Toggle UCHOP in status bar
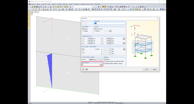Screen dimensions: 194x104 [x=90, y=103]
